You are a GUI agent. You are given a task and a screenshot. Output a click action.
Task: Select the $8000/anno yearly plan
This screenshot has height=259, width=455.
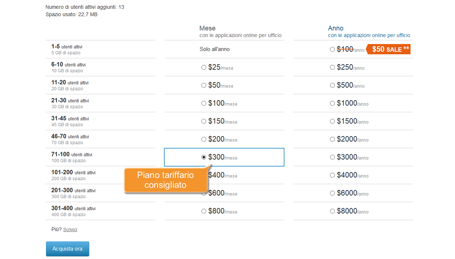[332, 211]
